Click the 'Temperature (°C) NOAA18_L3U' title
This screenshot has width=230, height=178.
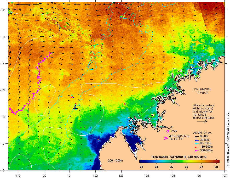[171, 157]
